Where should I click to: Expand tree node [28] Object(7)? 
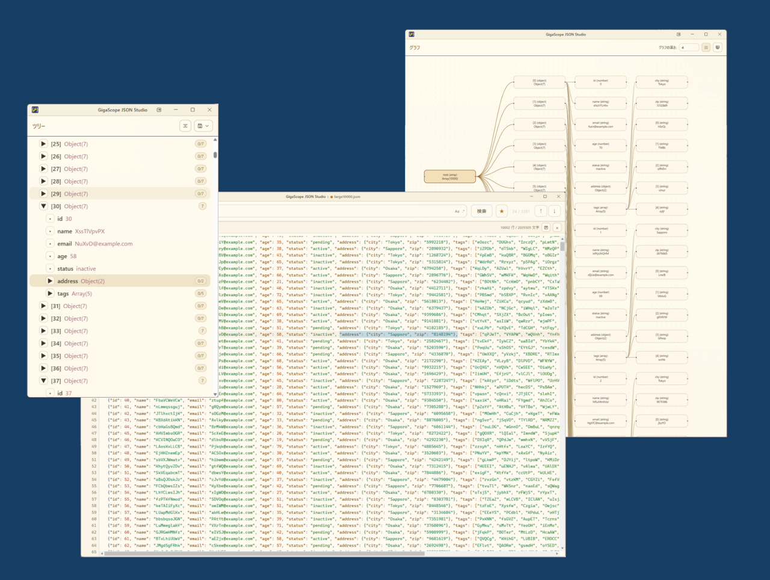point(43,181)
